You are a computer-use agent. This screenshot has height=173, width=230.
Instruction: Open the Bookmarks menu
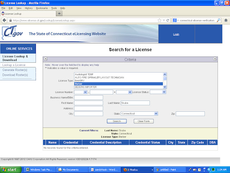pos(42,8)
